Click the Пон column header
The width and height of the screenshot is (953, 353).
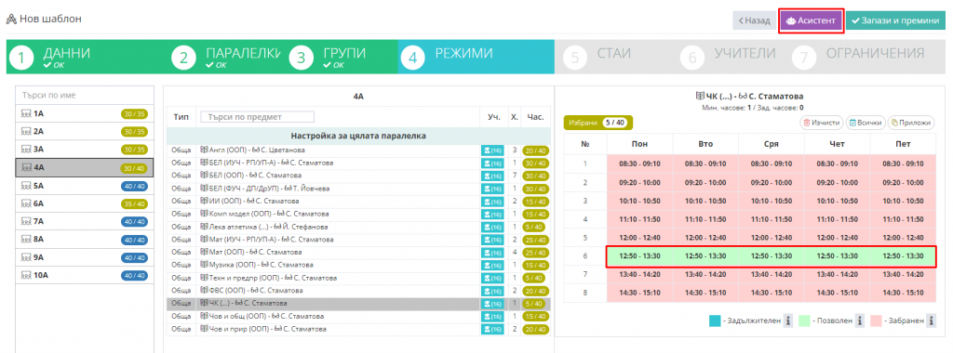tap(639, 144)
